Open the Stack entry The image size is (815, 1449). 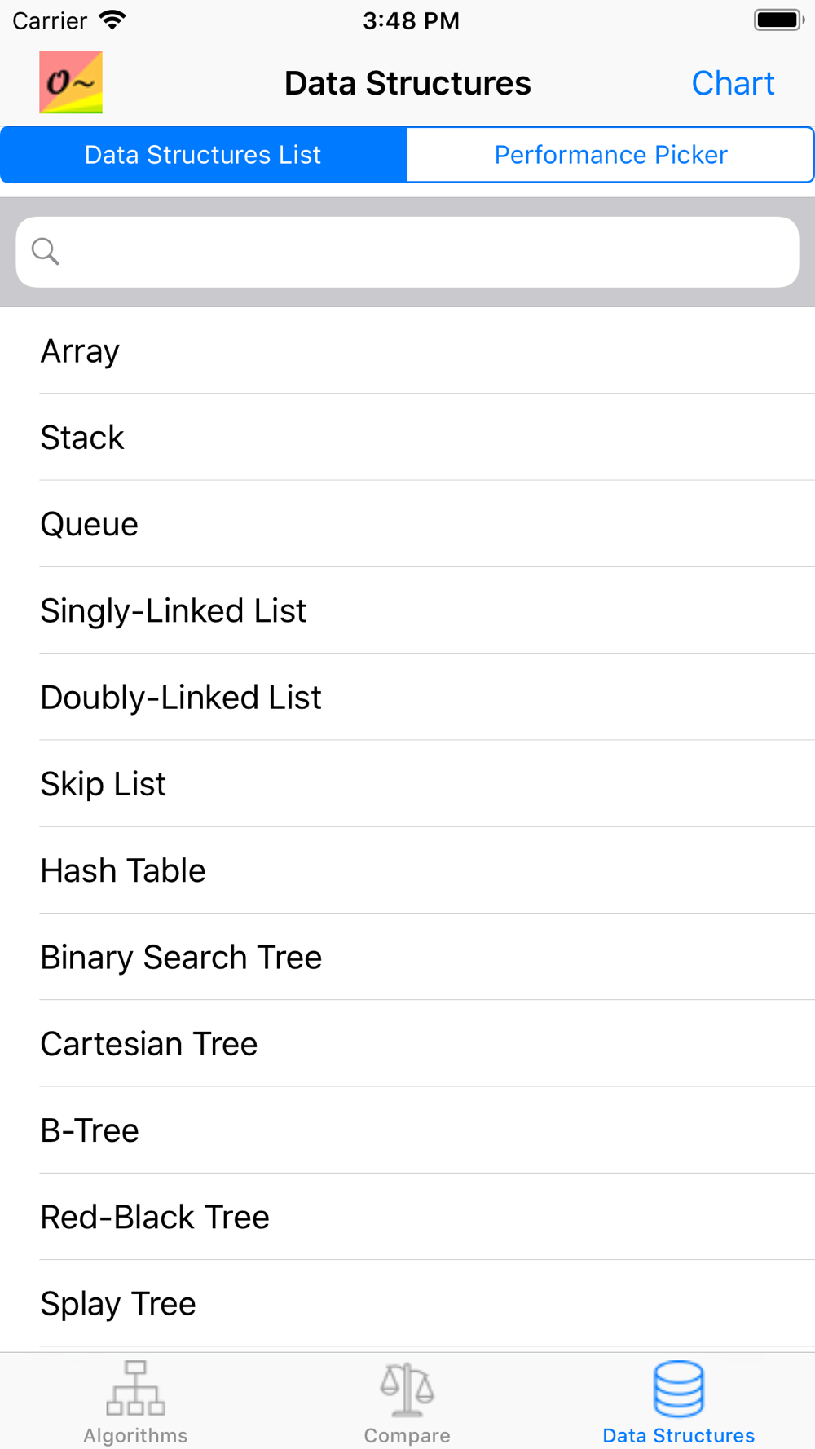click(x=407, y=438)
